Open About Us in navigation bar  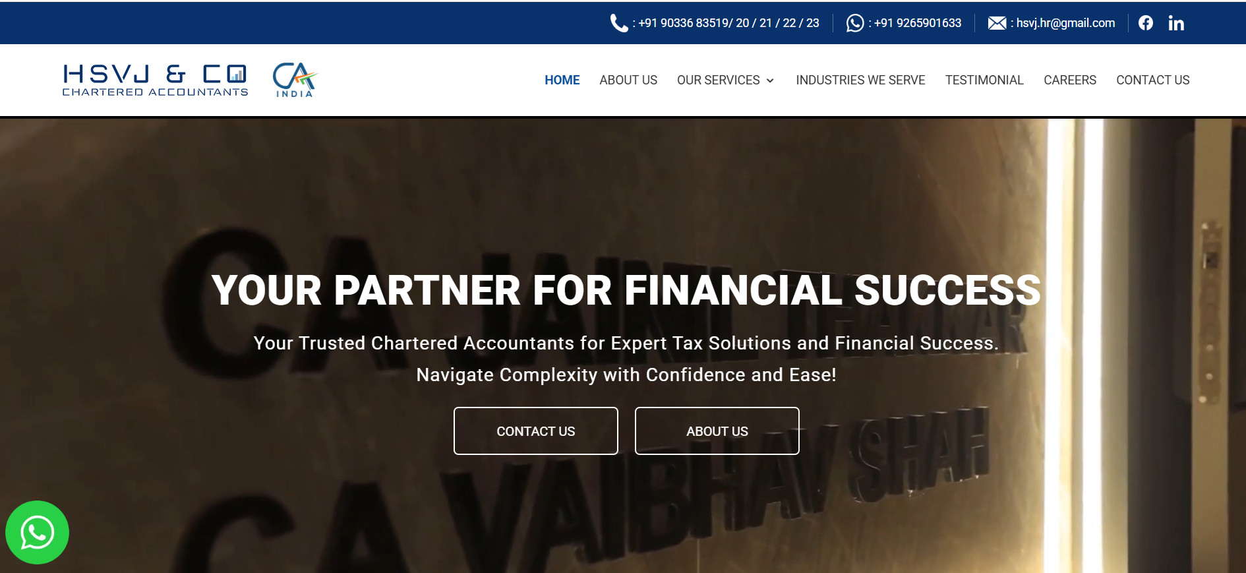pos(628,80)
